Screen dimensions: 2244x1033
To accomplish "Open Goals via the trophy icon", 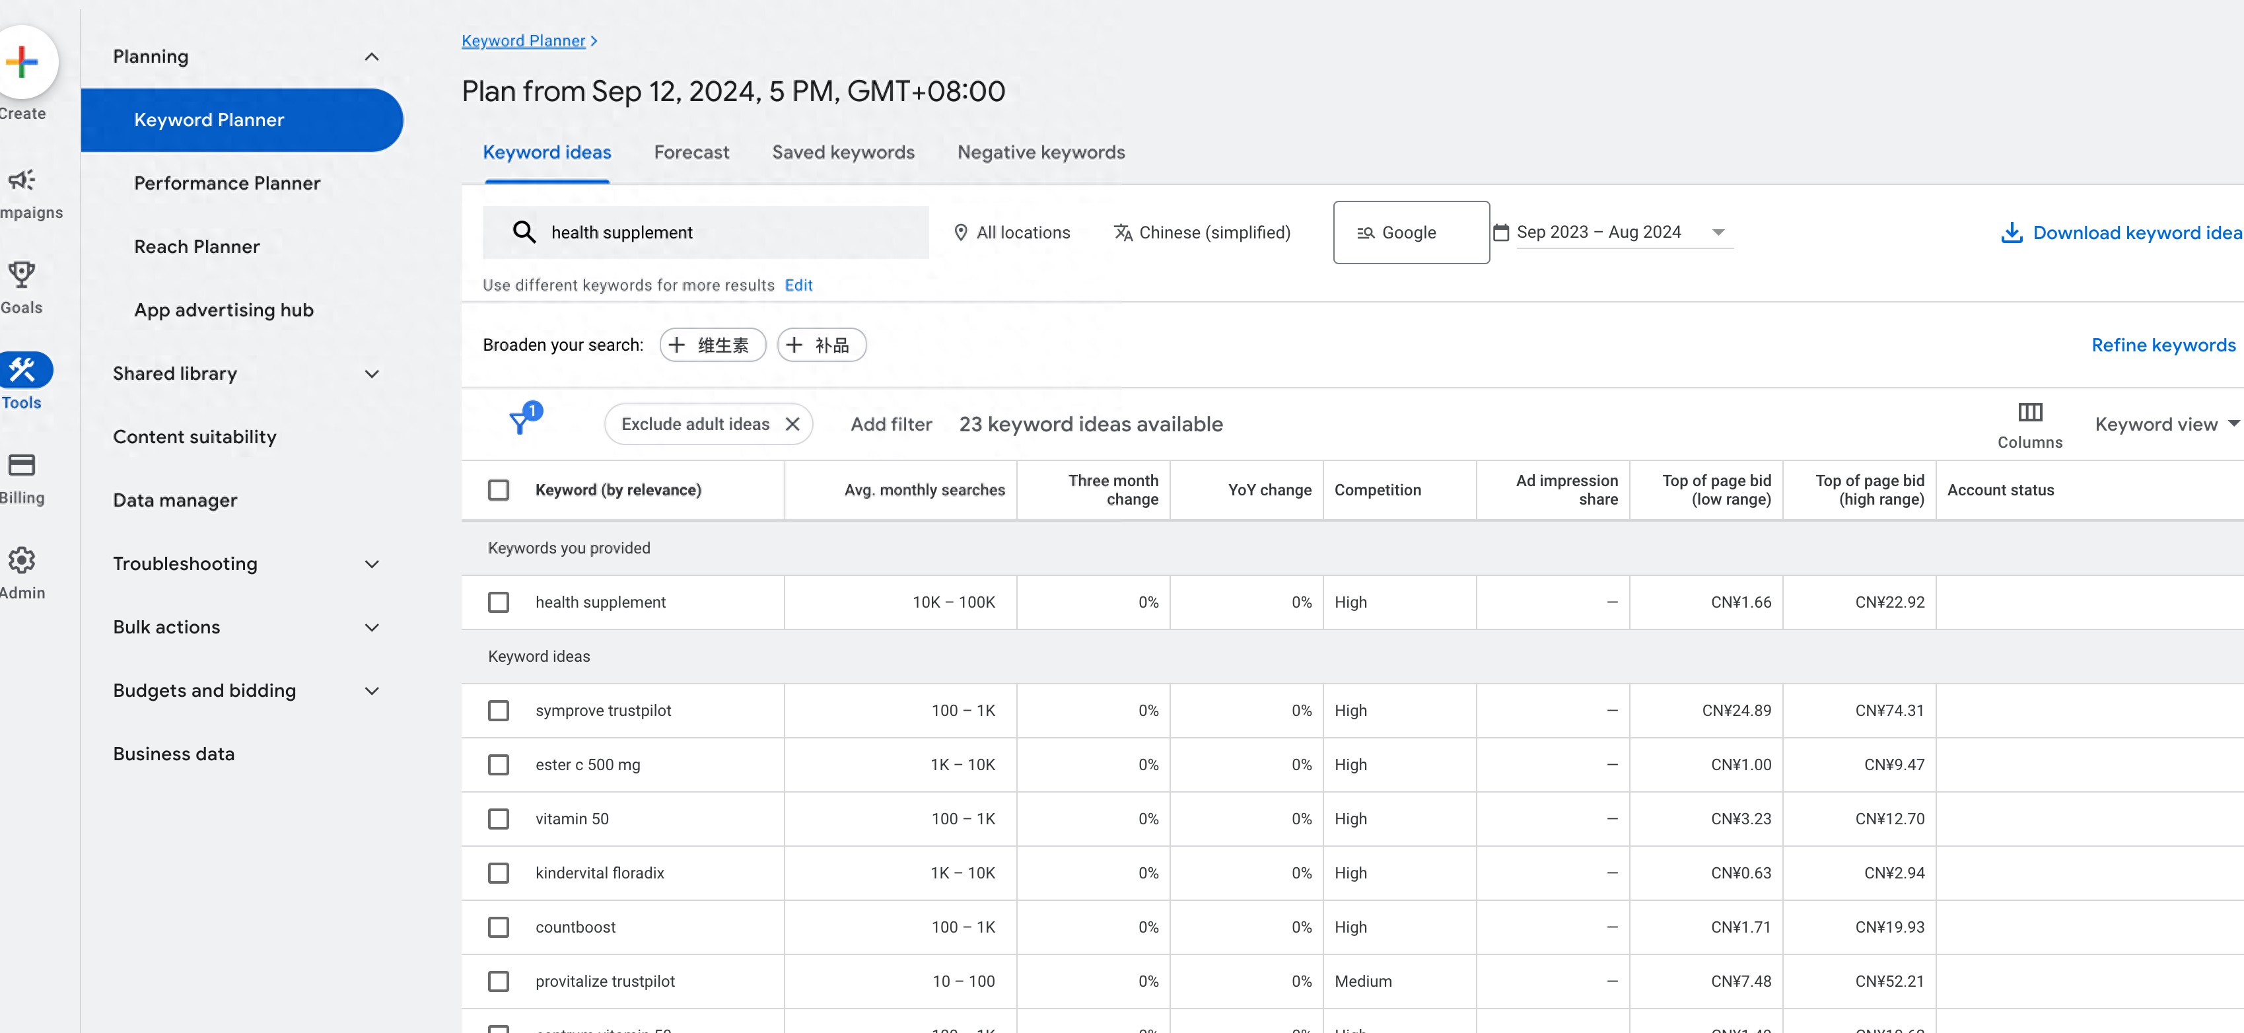I will pos(21,275).
